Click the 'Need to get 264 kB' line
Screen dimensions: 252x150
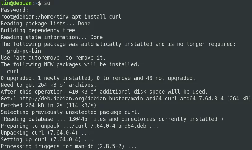tap(48, 85)
